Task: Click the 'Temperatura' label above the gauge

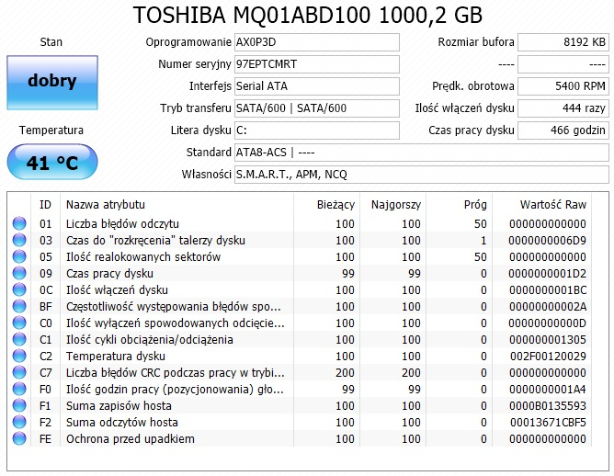Action: (x=51, y=130)
